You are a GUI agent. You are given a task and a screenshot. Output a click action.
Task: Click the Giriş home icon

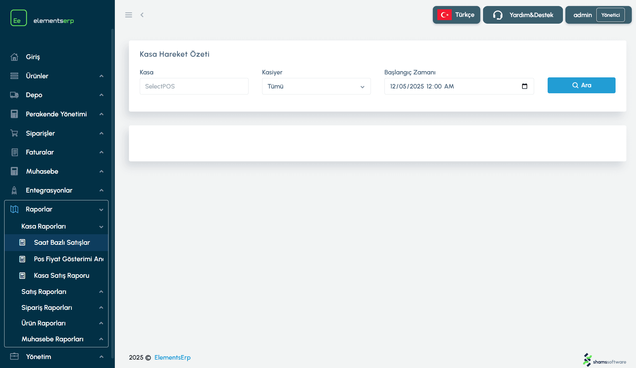pyautogui.click(x=14, y=57)
